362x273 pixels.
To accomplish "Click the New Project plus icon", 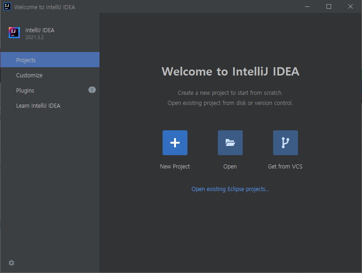I will click(175, 143).
